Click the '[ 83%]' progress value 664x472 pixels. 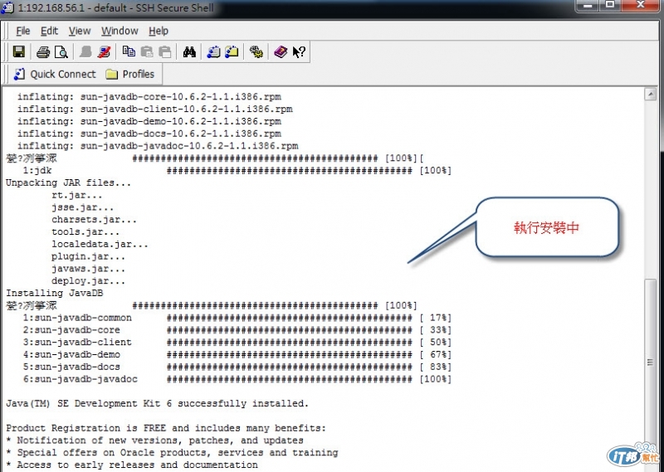[x=435, y=367]
